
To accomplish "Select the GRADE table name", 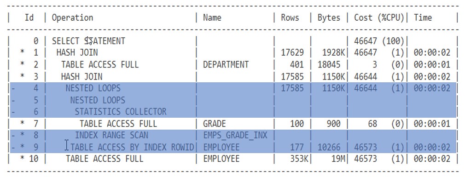I will pyautogui.click(x=215, y=123).
